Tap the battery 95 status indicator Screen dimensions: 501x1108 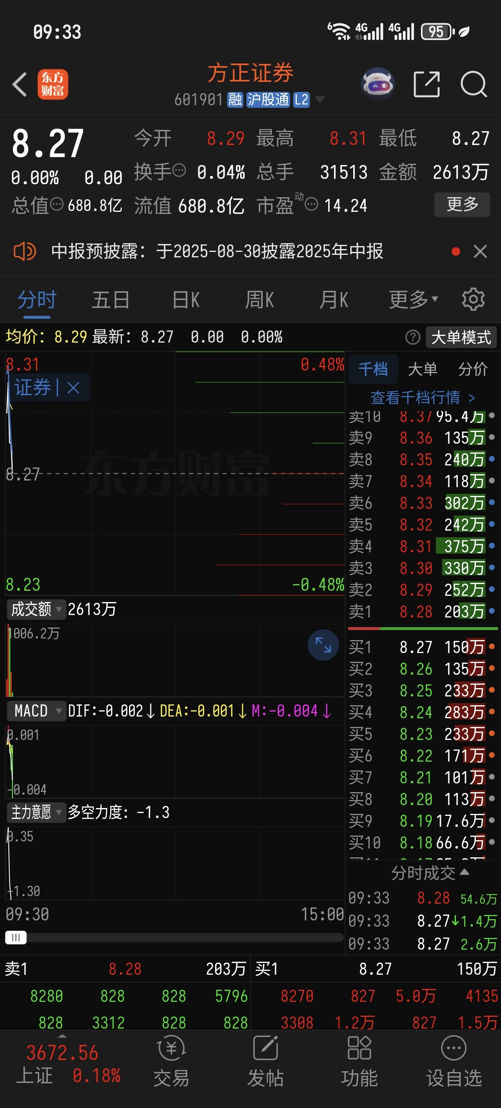(438, 32)
